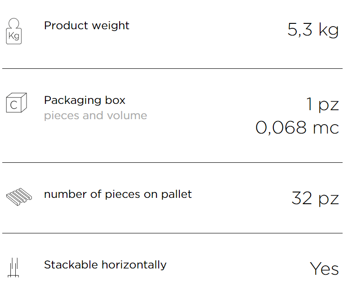Image resolution: width=348 pixels, height=295 pixels.
Task: Select the 5,3 kg value
Action: pyautogui.click(x=313, y=30)
